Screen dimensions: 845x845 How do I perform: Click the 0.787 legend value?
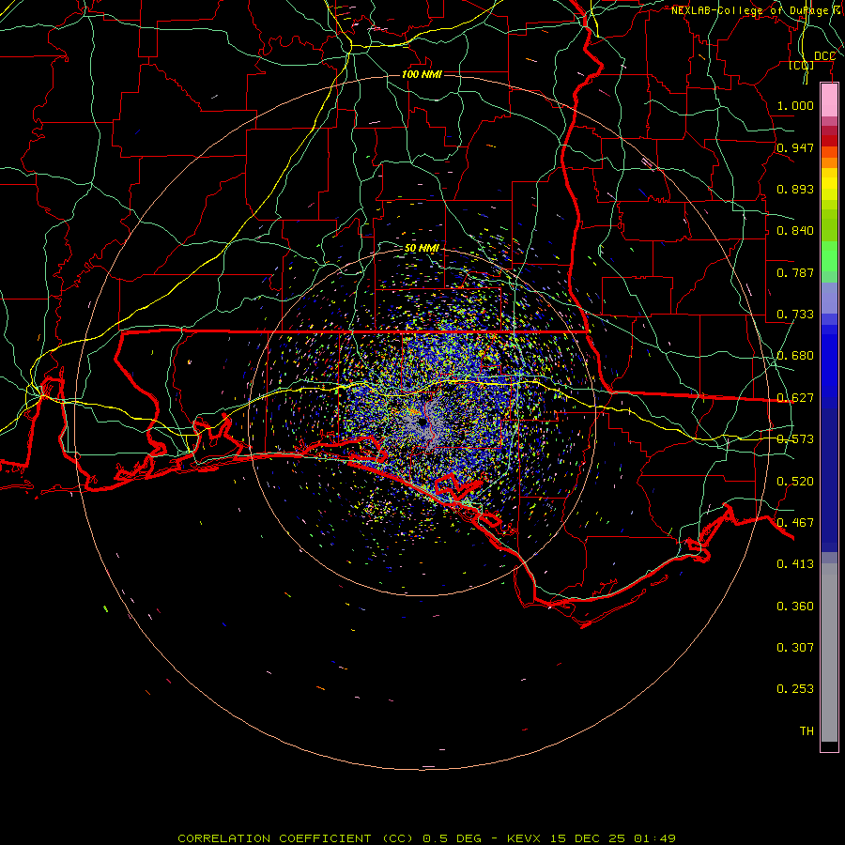tap(795, 272)
